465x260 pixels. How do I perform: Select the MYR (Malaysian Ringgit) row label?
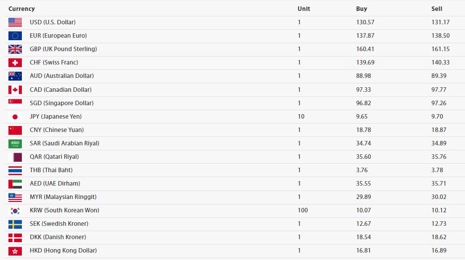click(x=63, y=197)
